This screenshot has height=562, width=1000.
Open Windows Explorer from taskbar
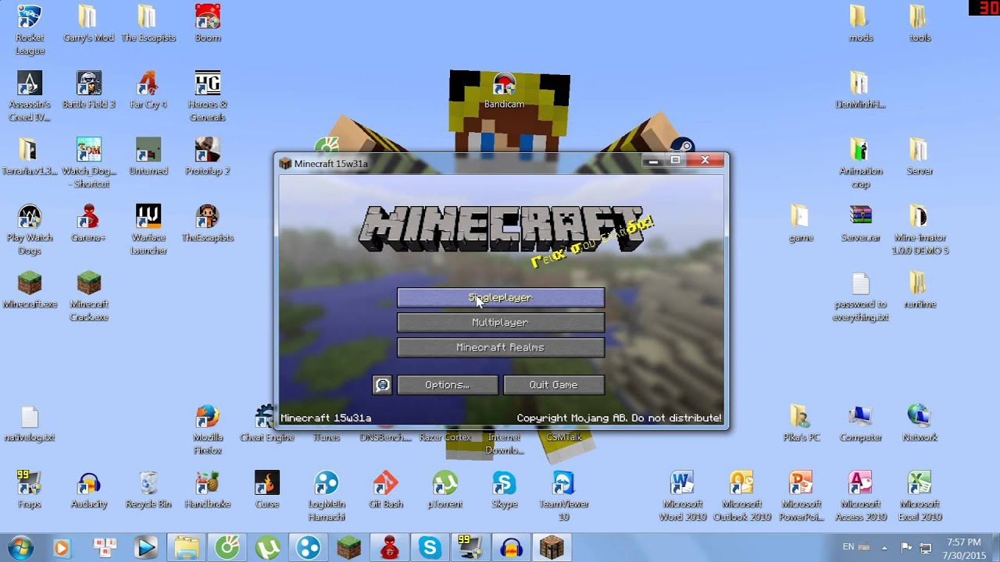click(x=187, y=548)
